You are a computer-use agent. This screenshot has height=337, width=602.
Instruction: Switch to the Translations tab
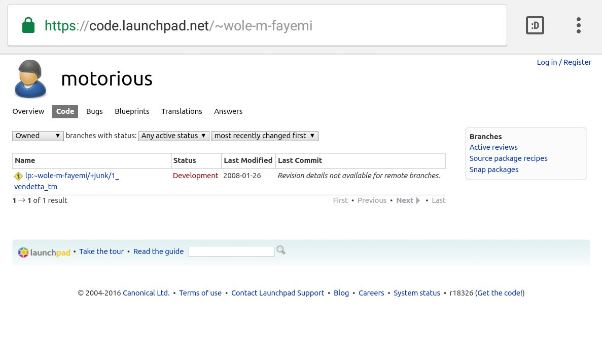[182, 111]
